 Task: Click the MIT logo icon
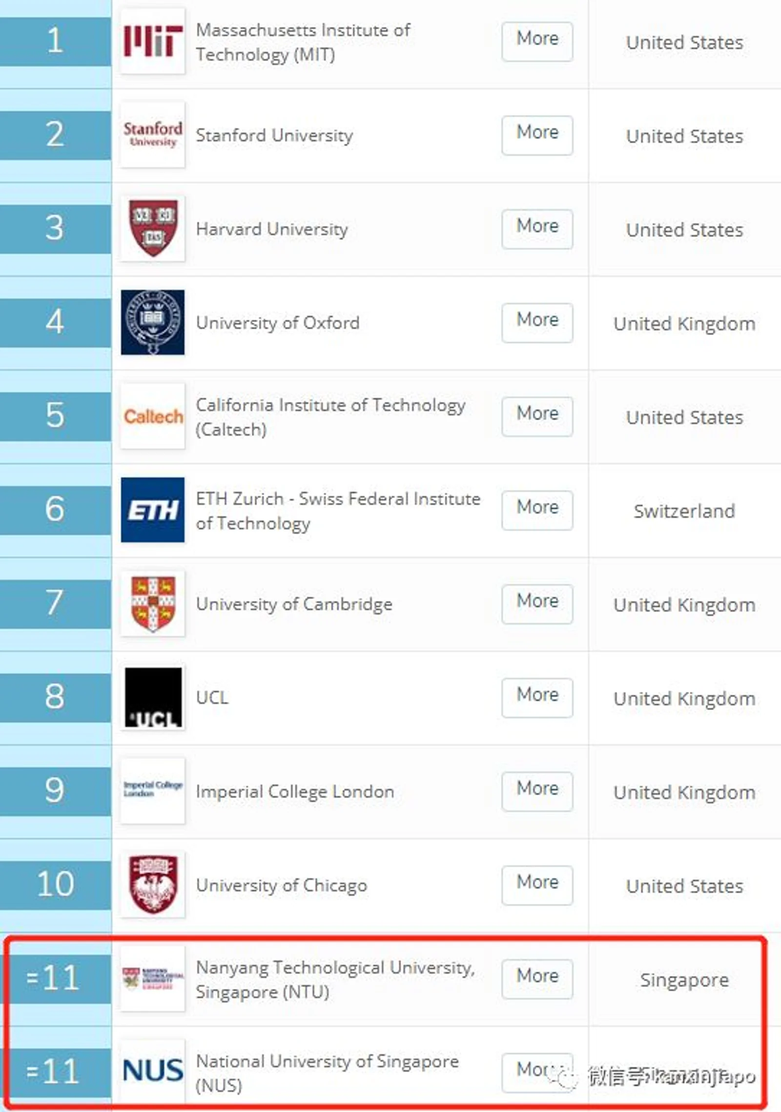[153, 41]
